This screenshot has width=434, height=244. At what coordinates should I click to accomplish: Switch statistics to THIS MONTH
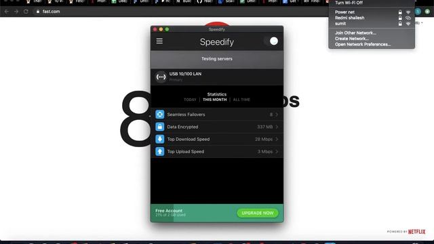click(x=215, y=100)
